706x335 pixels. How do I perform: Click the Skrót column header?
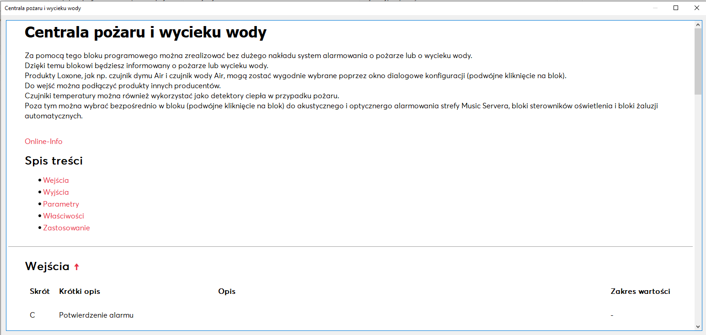(x=40, y=292)
